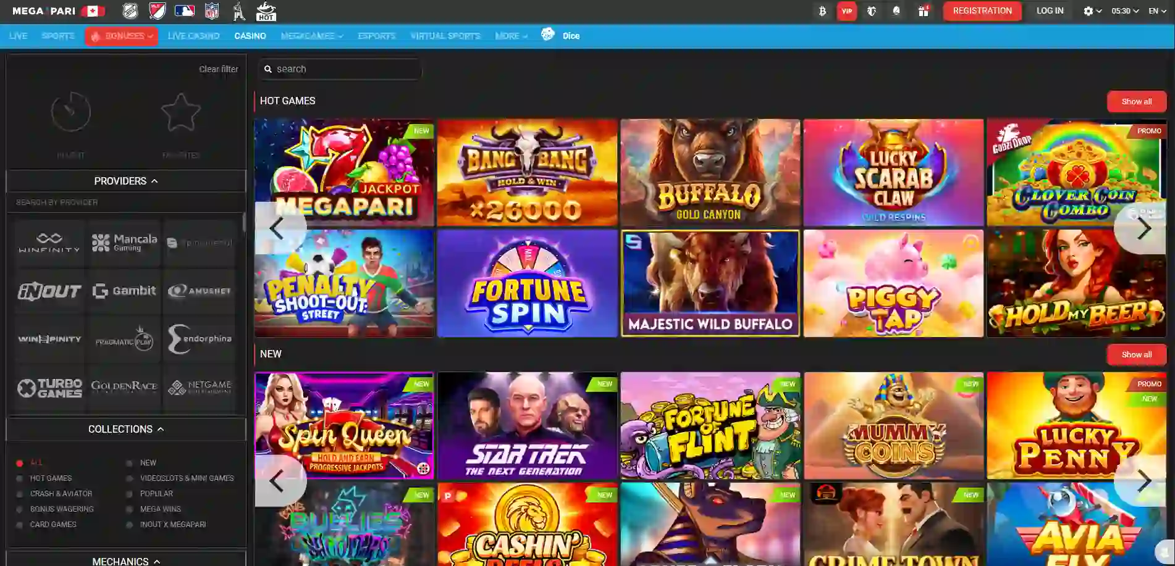Collapse the PROVIDERS panel
This screenshot has width=1175, height=566.
pos(125,181)
